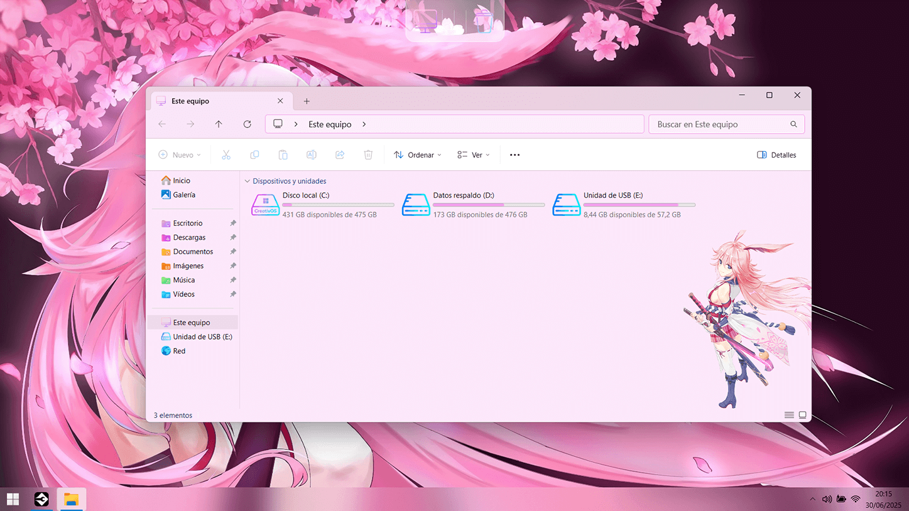Open Descargas in the sidebar
The width and height of the screenshot is (909, 511).
tap(189, 237)
